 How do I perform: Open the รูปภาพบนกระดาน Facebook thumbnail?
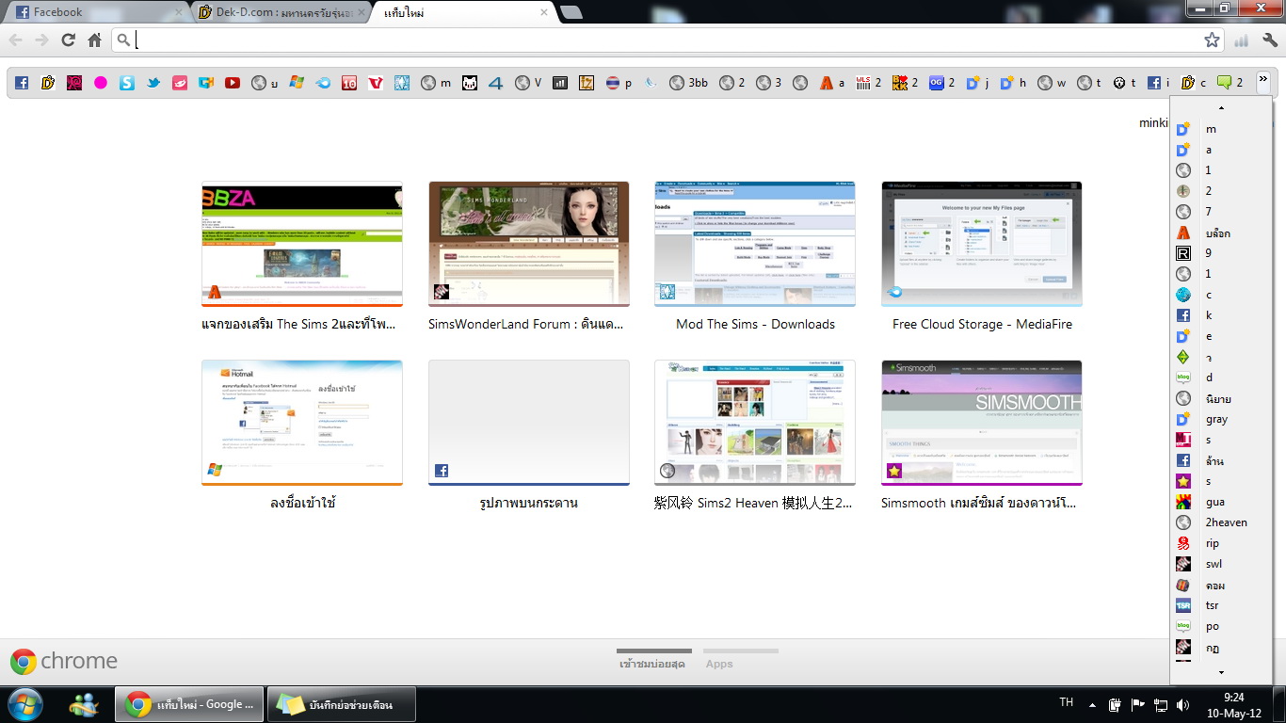[529, 423]
